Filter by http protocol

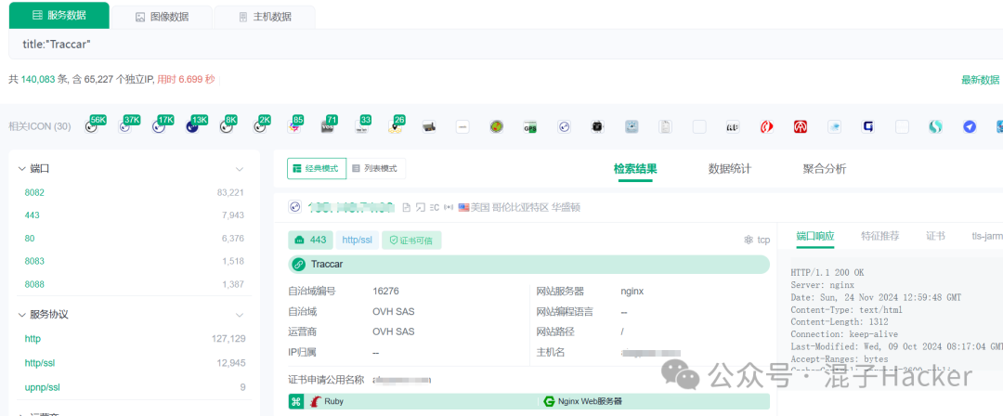pyautogui.click(x=33, y=339)
